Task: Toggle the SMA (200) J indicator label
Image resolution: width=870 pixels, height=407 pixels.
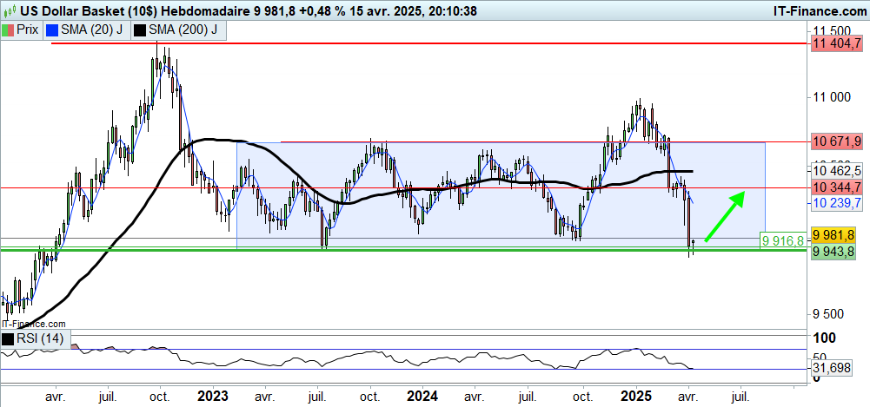Action: click(x=183, y=30)
